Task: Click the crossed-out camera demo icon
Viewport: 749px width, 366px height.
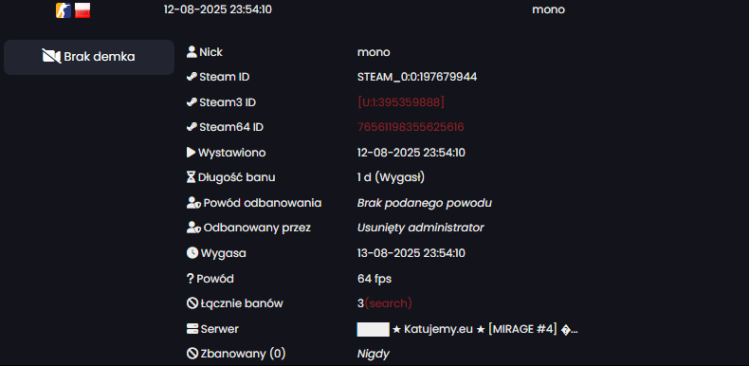Action: 51,56
